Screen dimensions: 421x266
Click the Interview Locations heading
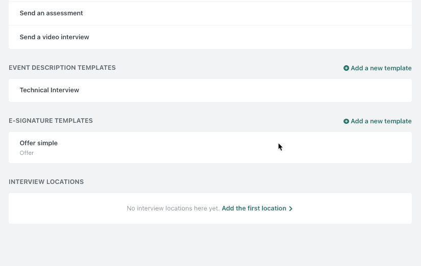tap(46, 182)
